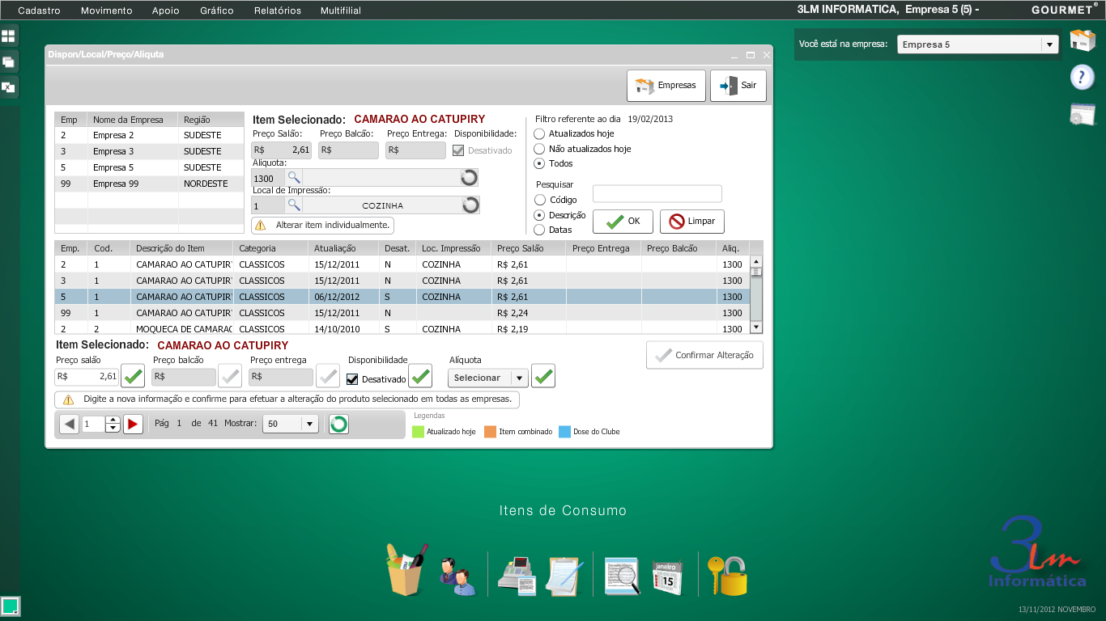
Task: Click the cascade windows icon in left sidebar
Action: (8, 61)
